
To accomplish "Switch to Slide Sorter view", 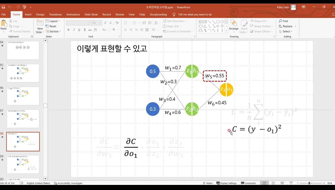I will (273, 183).
